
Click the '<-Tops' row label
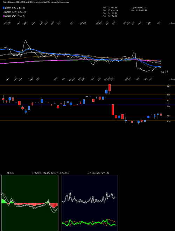tap(172, 23)
